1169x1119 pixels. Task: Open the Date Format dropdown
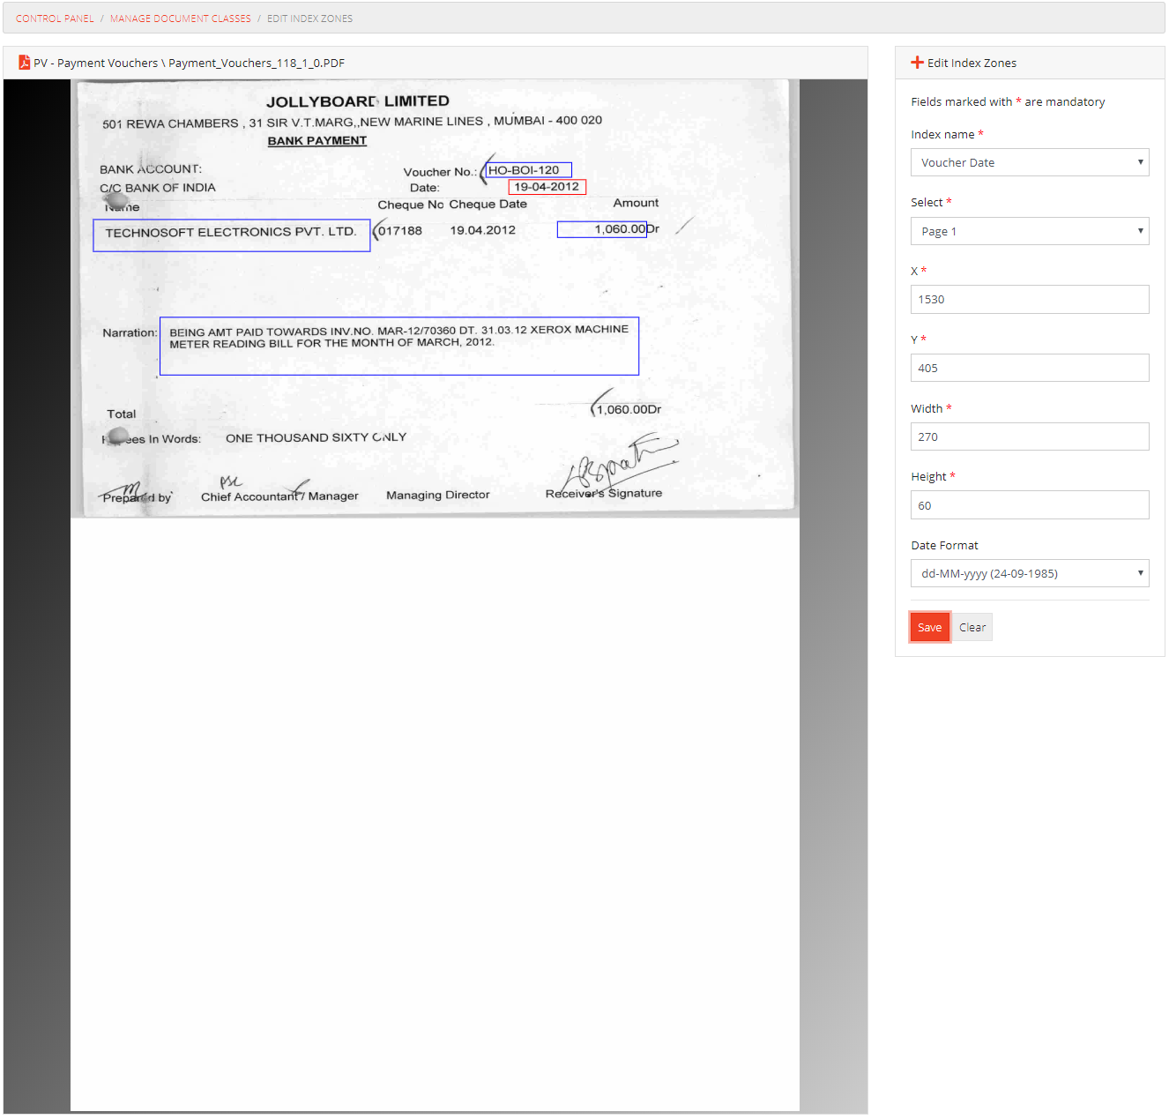pyautogui.click(x=1030, y=573)
